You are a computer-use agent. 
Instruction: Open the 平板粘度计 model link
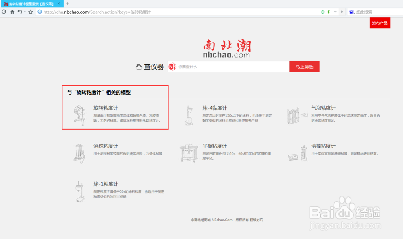point(215,146)
